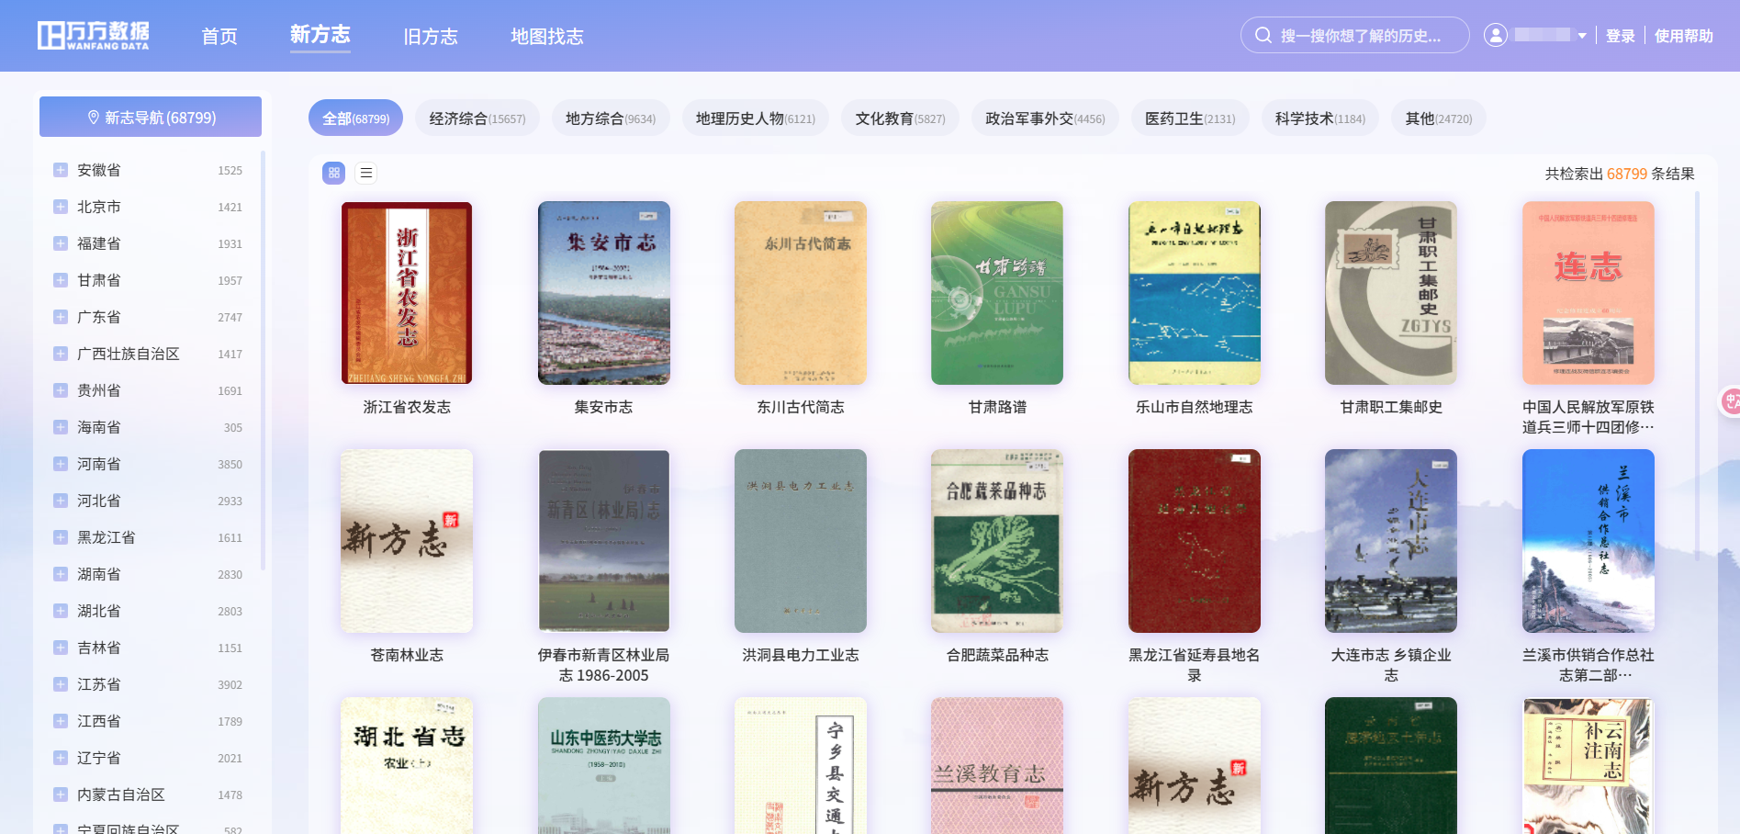Click the user avatar icon
The image size is (1740, 834).
coord(1495,36)
